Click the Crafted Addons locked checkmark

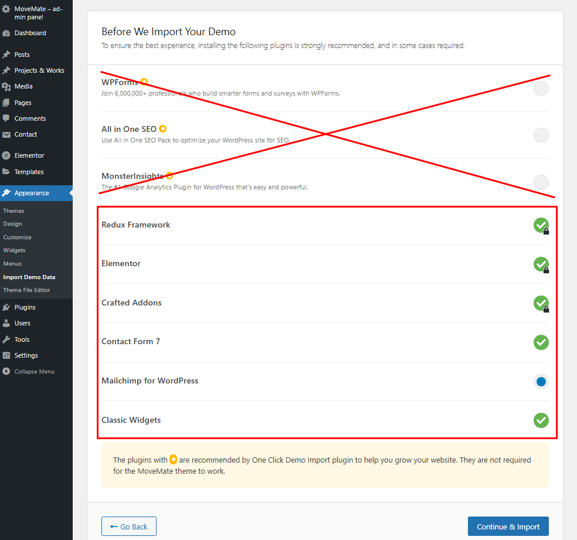(x=541, y=304)
